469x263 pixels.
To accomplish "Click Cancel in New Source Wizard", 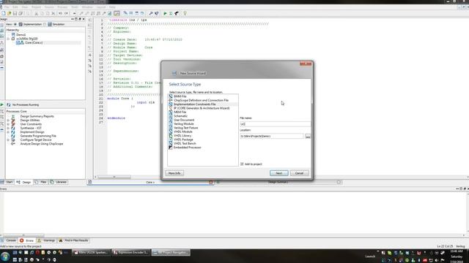I will coord(299,173).
